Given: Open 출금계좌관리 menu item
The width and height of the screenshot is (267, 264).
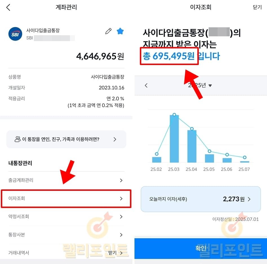Looking at the screenshot, I should pos(66,180).
